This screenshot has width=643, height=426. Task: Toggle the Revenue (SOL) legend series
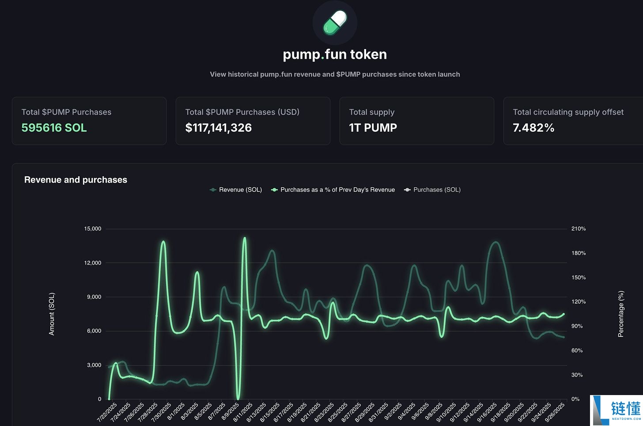(236, 190)
